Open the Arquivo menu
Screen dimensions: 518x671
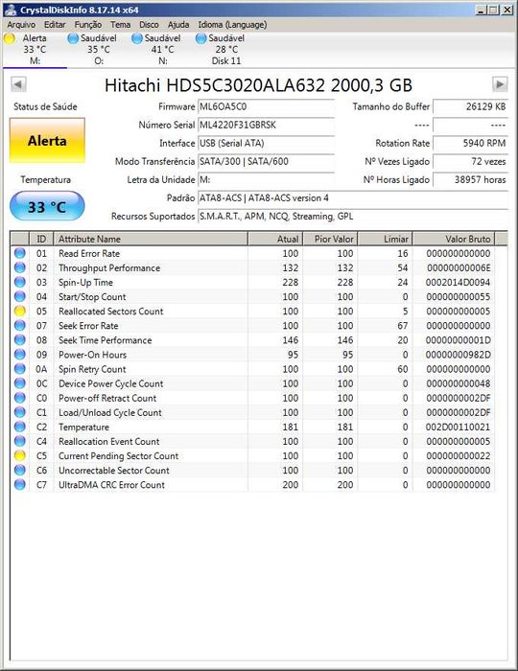(x=21, y=25)
